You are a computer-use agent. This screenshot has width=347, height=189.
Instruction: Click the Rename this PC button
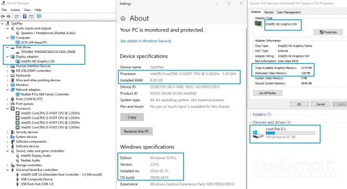tap(136, 131)
